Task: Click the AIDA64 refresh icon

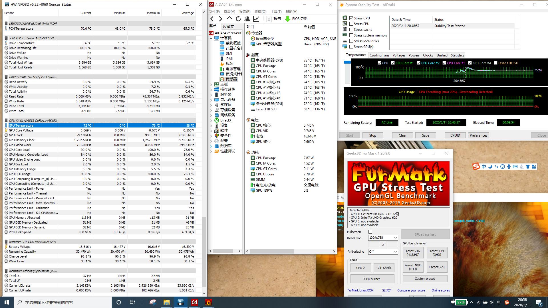Action: point(238,19)
